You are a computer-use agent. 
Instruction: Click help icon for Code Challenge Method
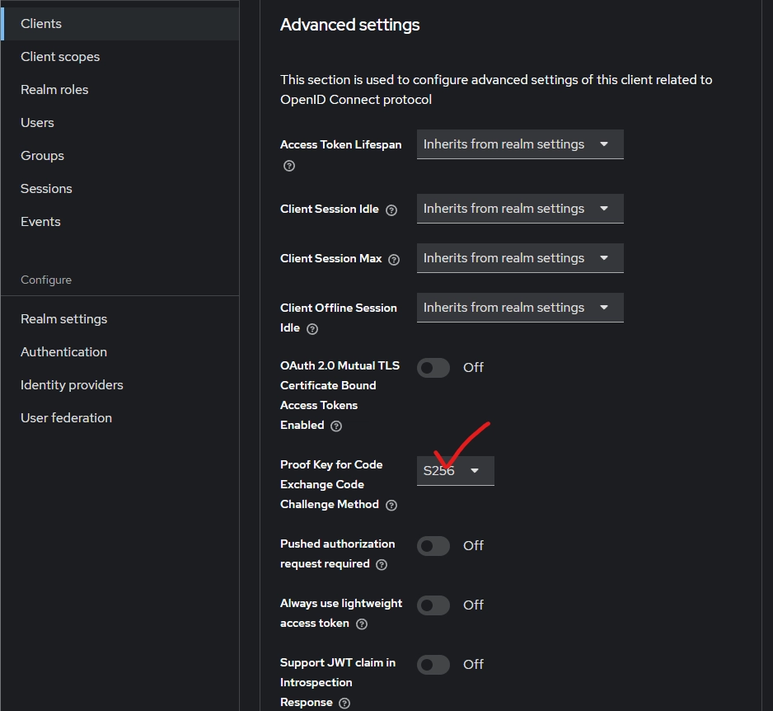(x=391, y=506)
